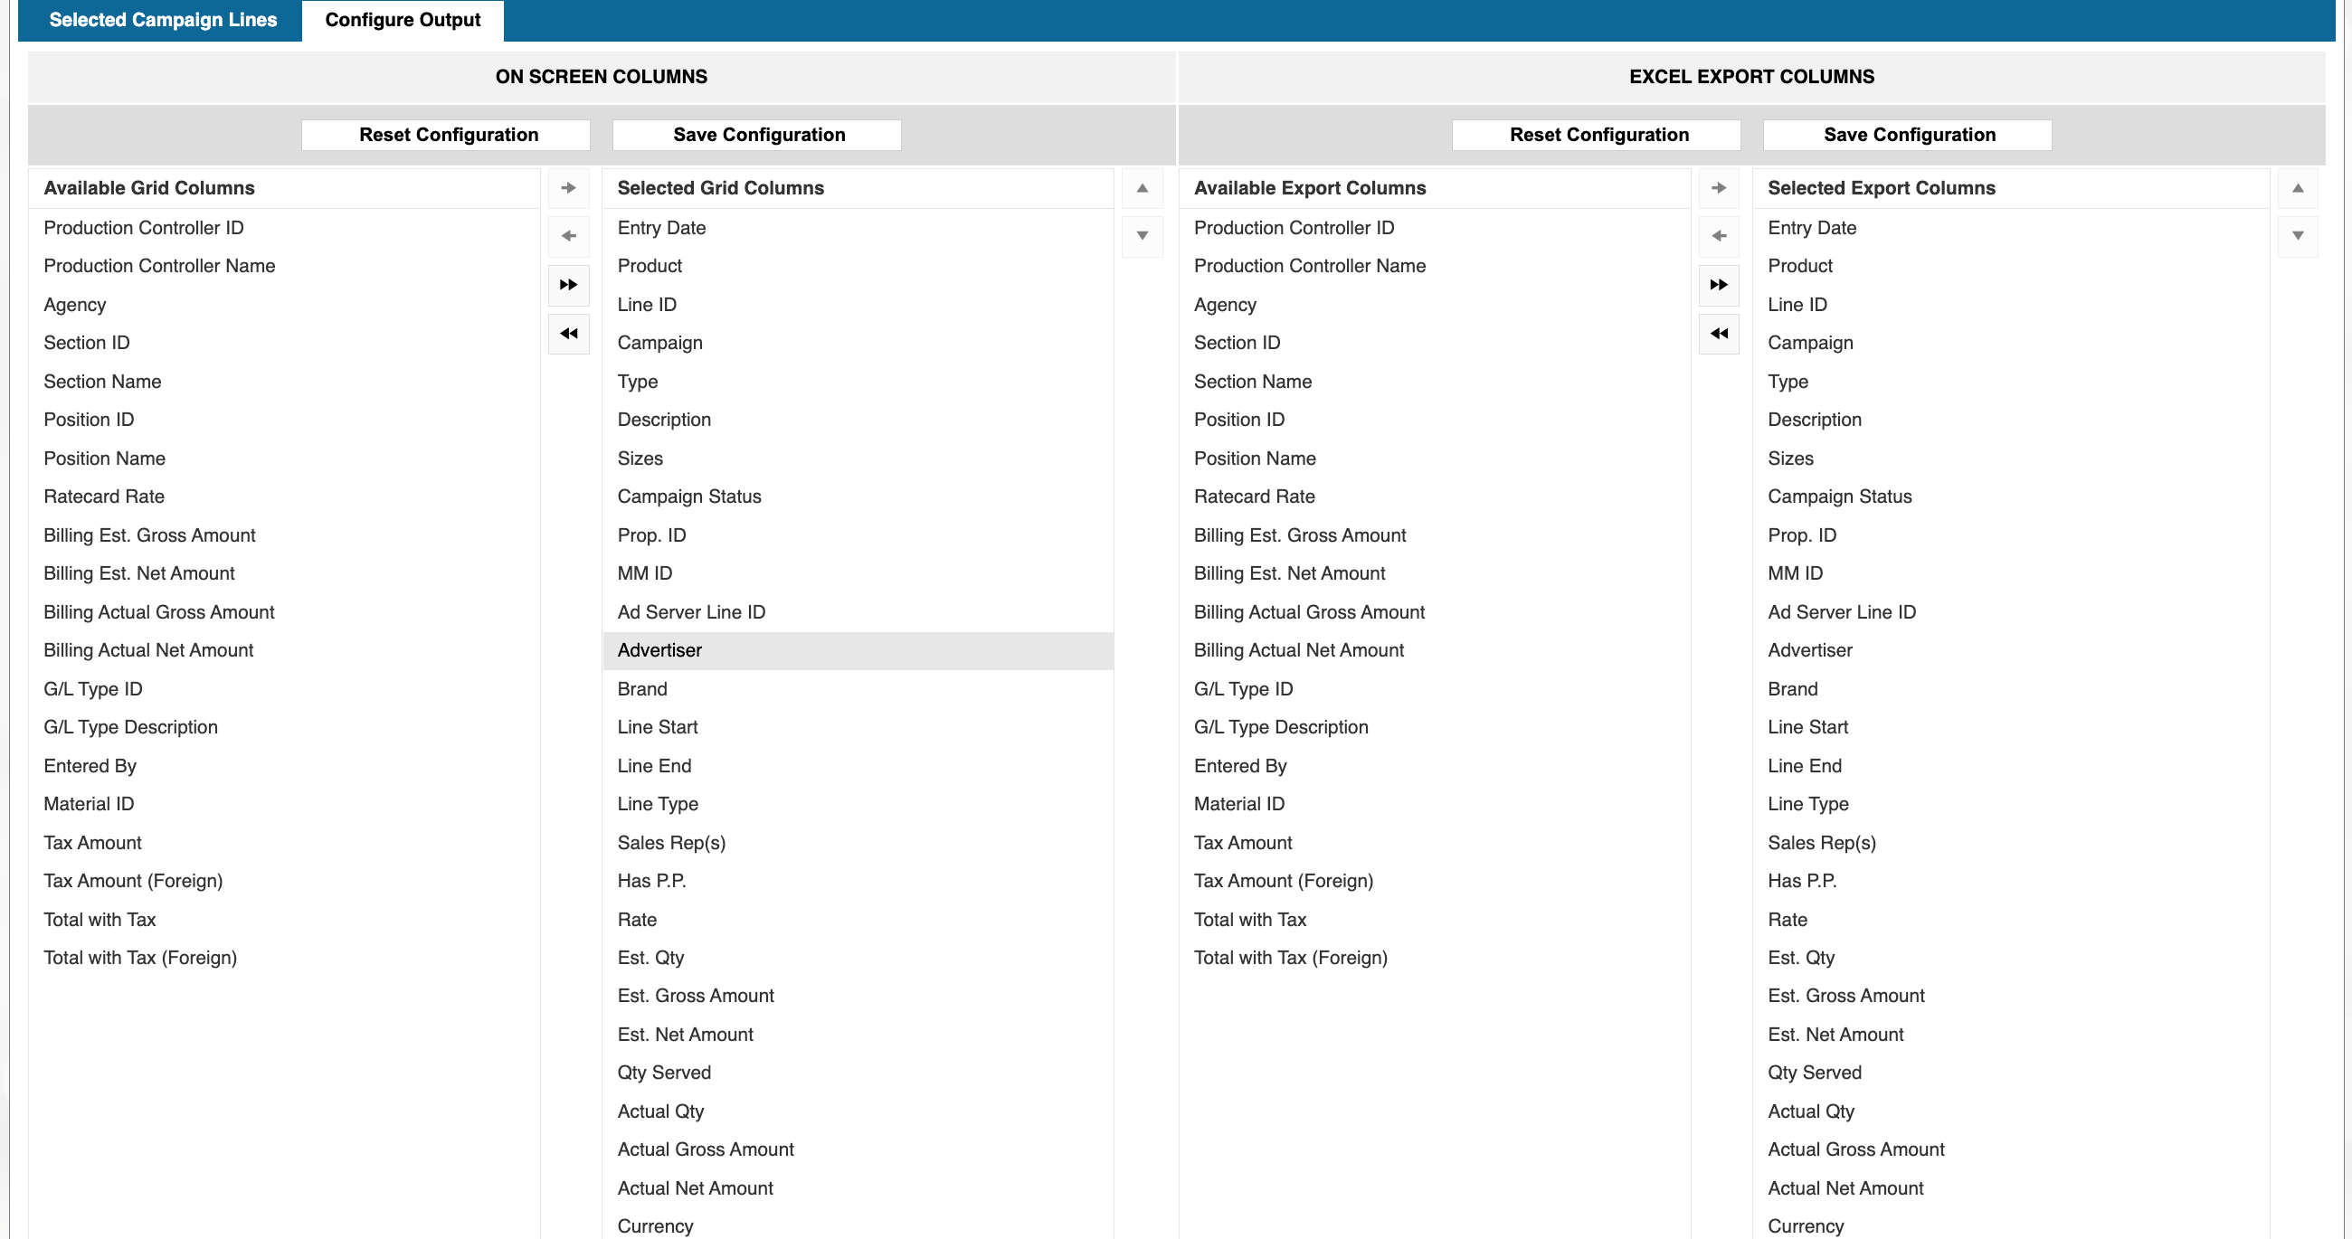This screenshot has width=2352, height=1239.
Task: Click grid move-right single arrow icon
Action: point(568,188)
